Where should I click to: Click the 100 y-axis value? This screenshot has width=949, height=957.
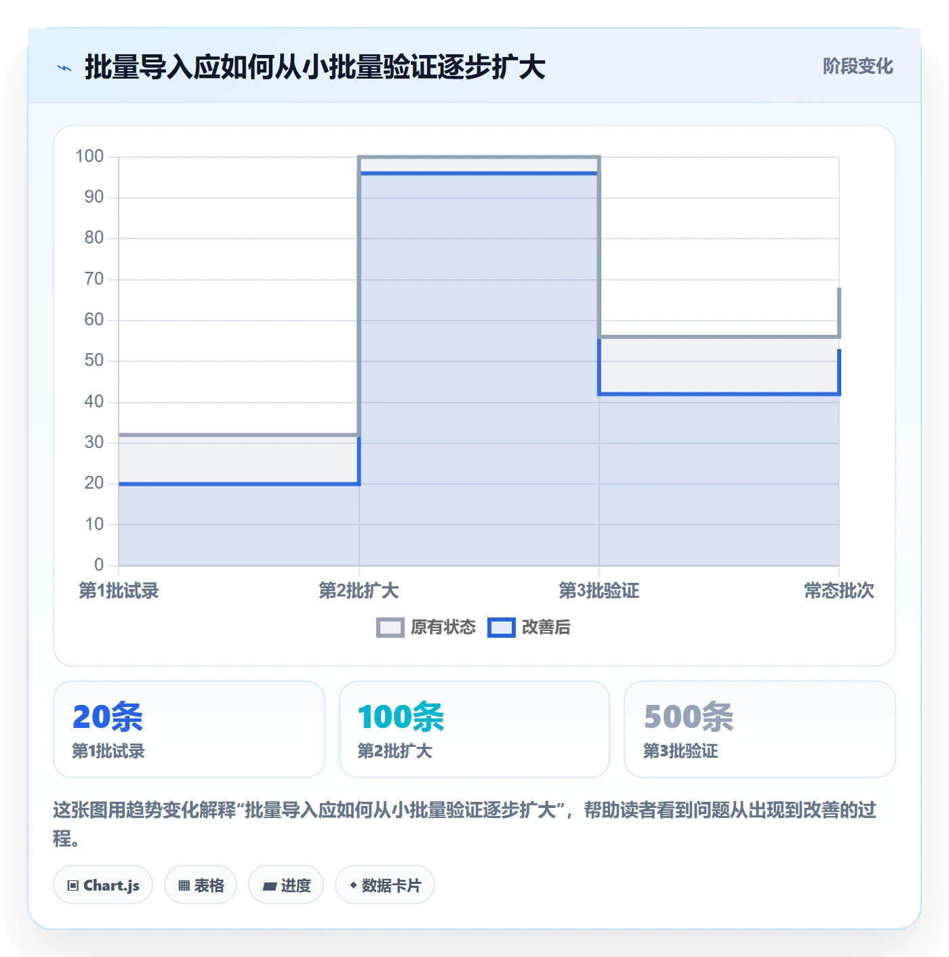[89, 157]
